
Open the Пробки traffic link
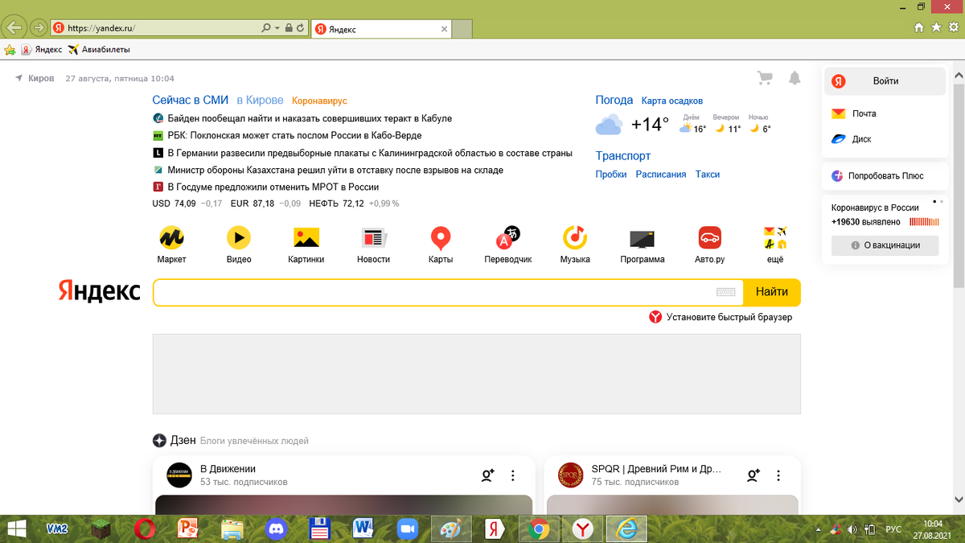pos(611,174)
